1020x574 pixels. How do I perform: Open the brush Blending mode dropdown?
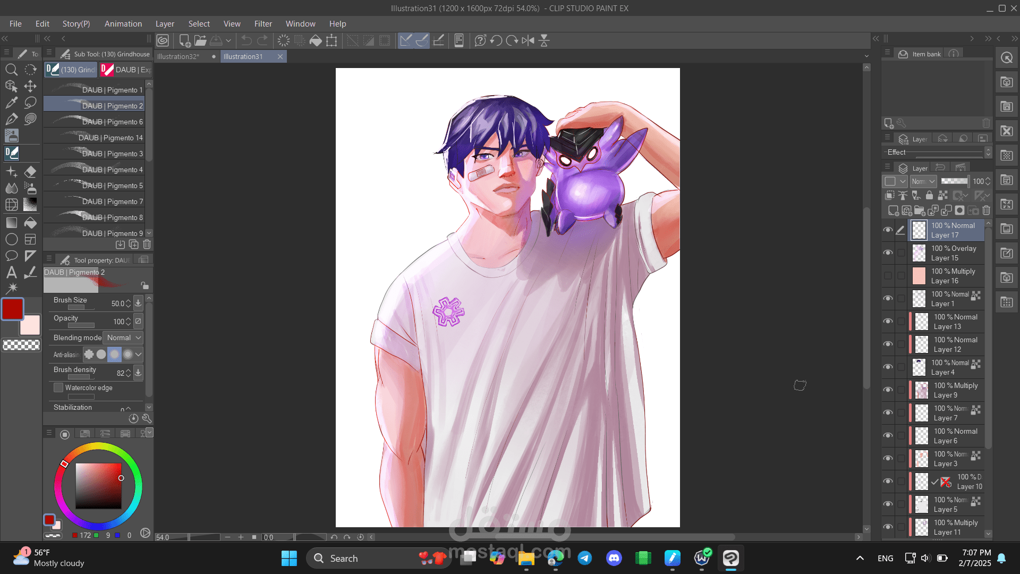tap(123, 337)
